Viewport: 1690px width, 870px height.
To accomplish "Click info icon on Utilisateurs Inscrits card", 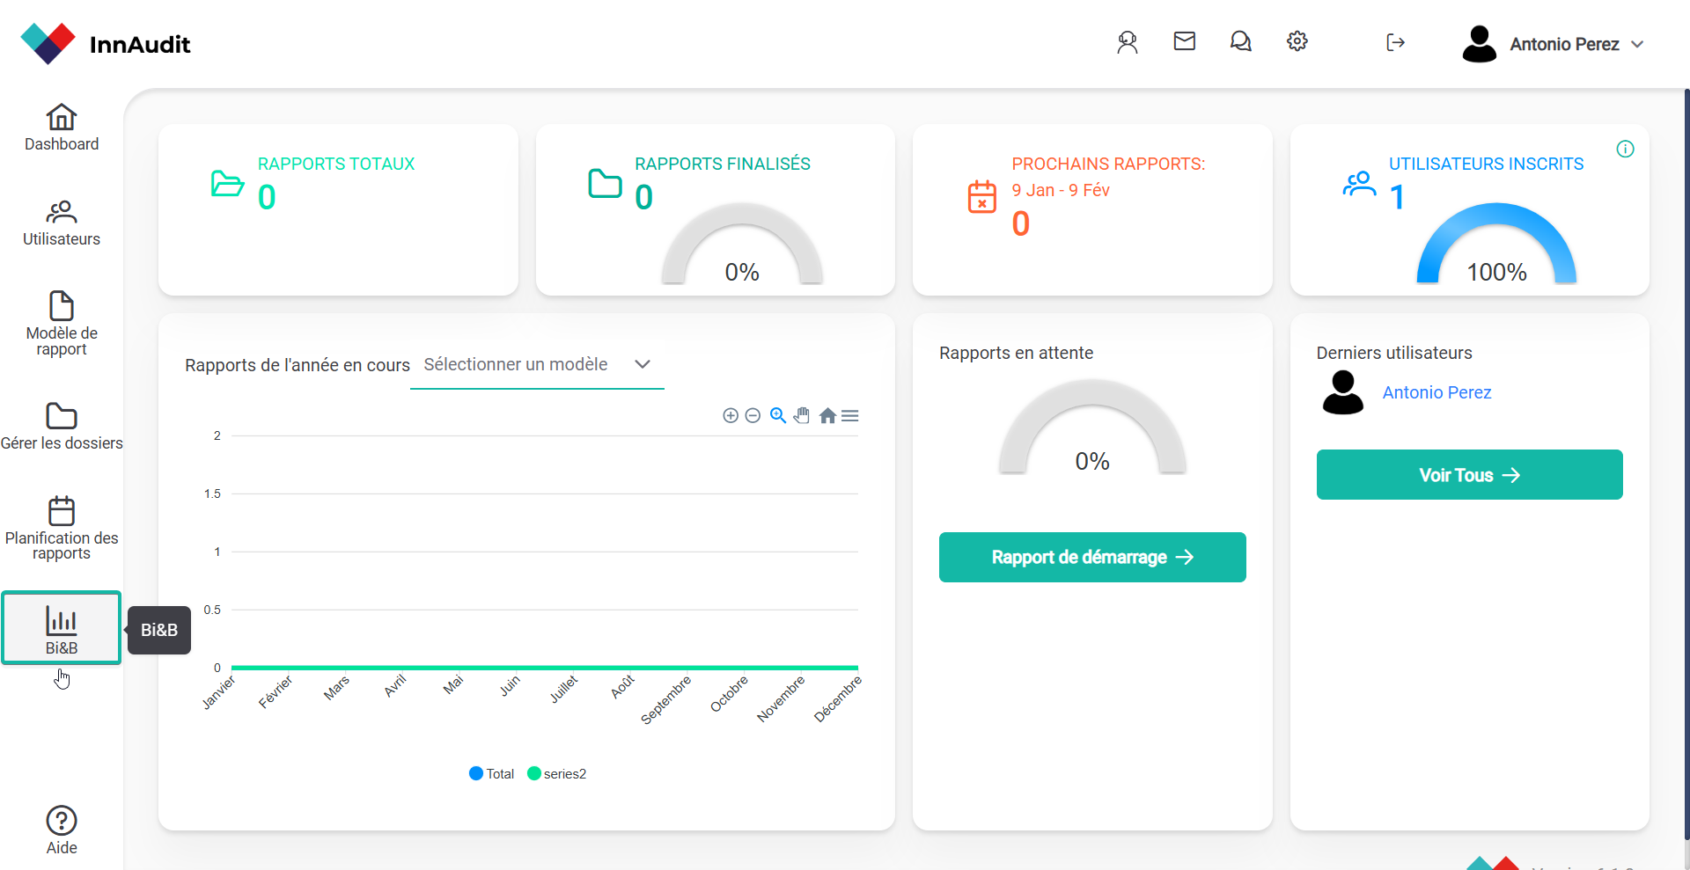I will coord(1625,150).
